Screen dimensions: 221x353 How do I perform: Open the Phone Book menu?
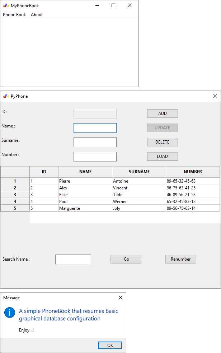pyautogui.click(x=14, y=15)
